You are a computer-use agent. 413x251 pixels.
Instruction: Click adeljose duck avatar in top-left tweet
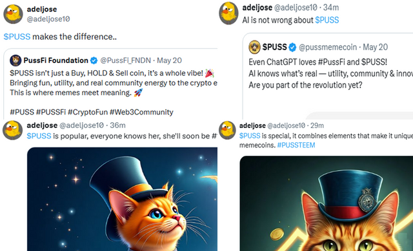point(13,14)
